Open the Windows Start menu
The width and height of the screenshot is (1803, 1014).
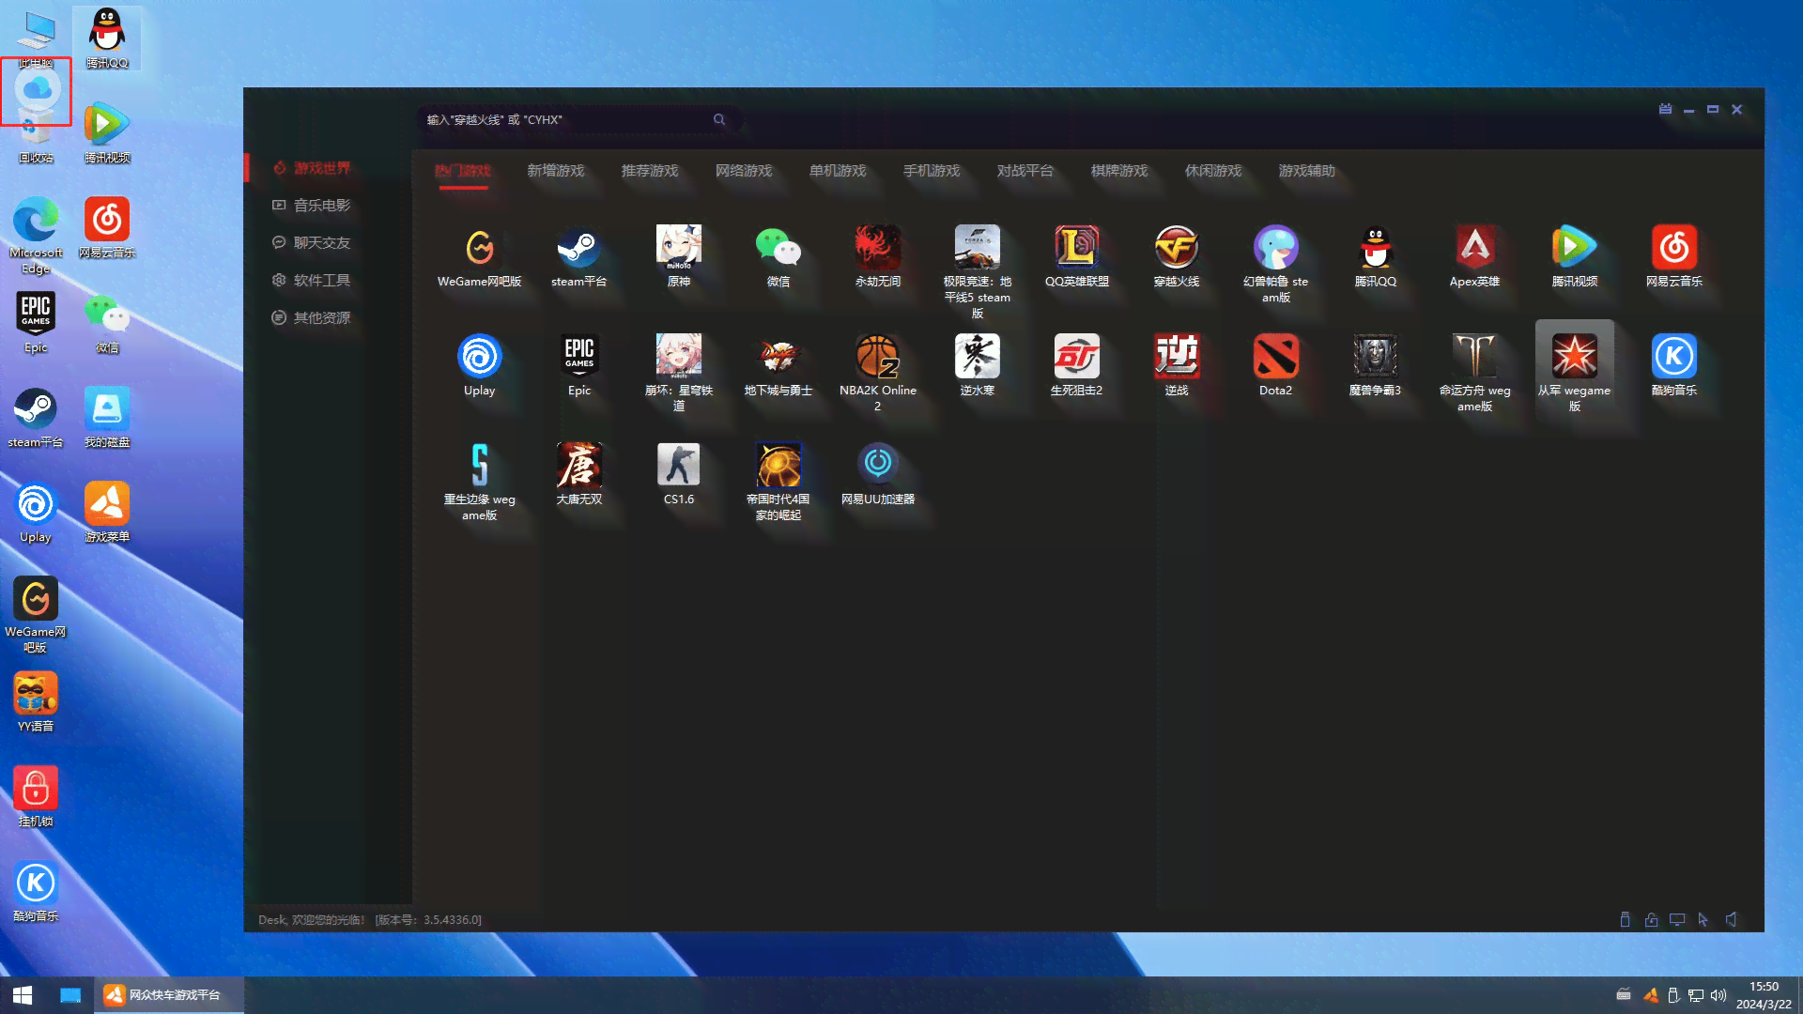(x=23, y=995)
